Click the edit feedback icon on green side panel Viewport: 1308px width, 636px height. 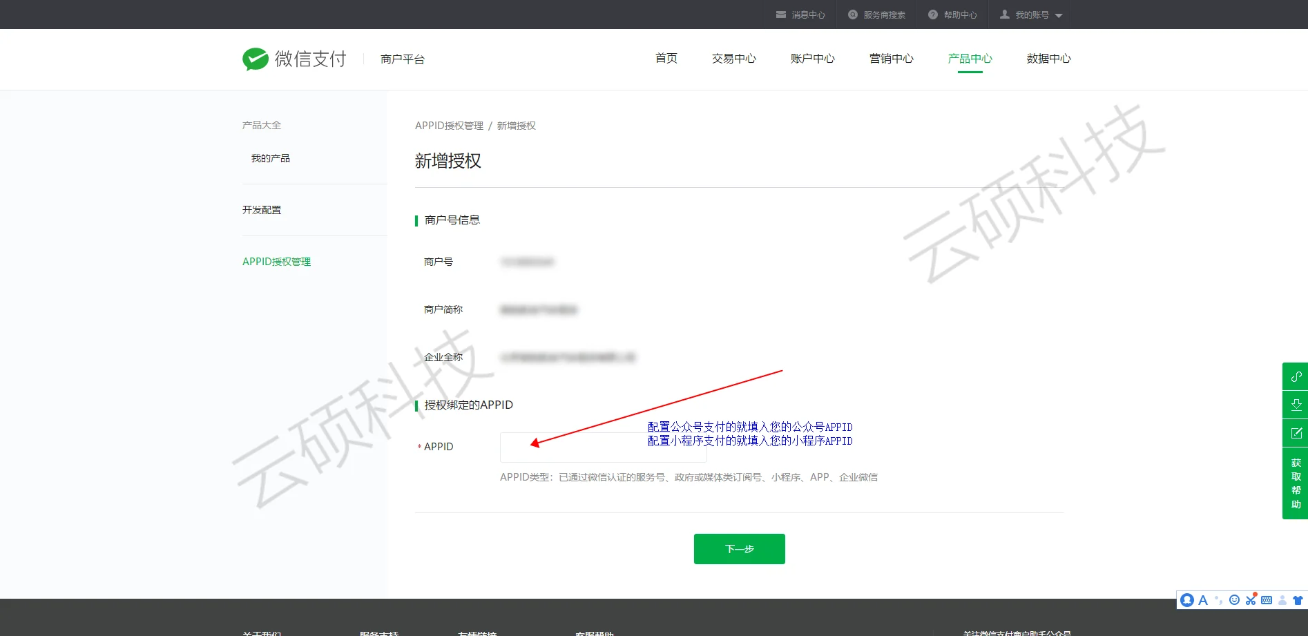(x=1296, y=433)
